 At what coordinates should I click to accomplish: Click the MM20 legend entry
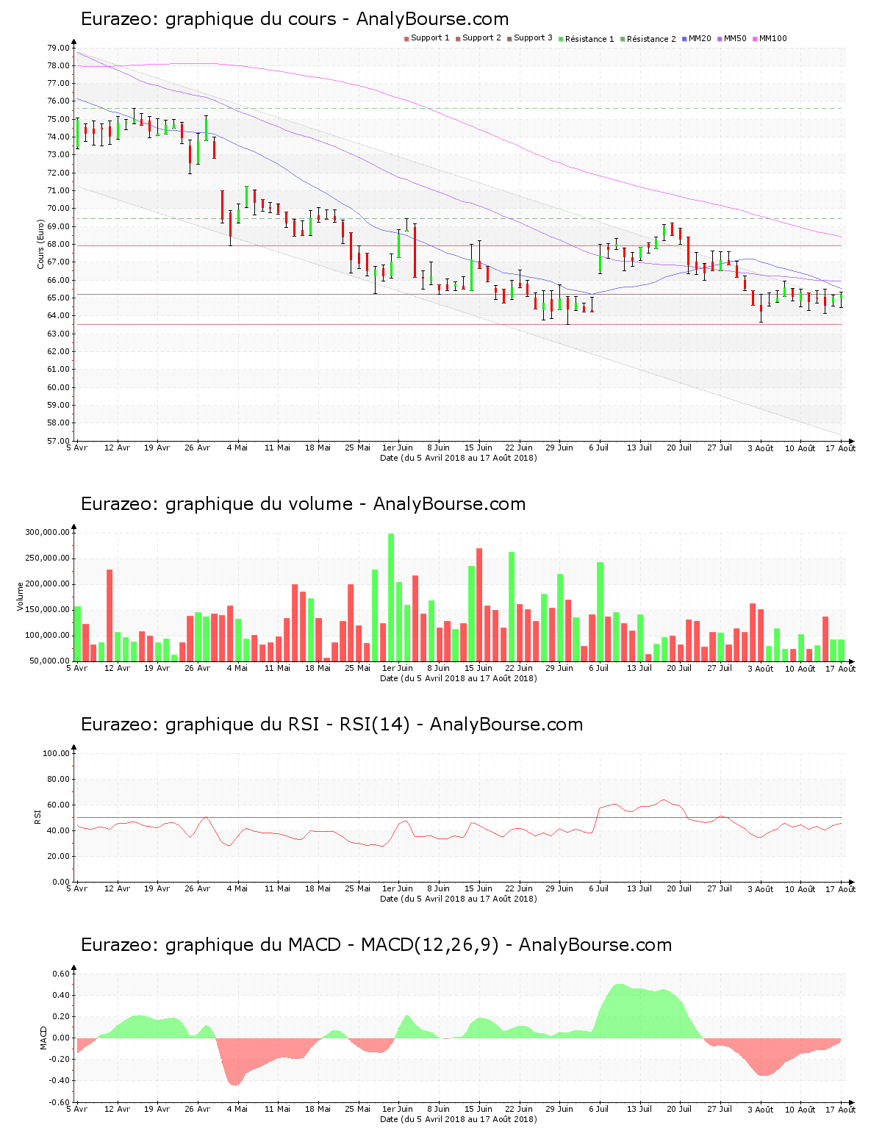click(697, 38)
